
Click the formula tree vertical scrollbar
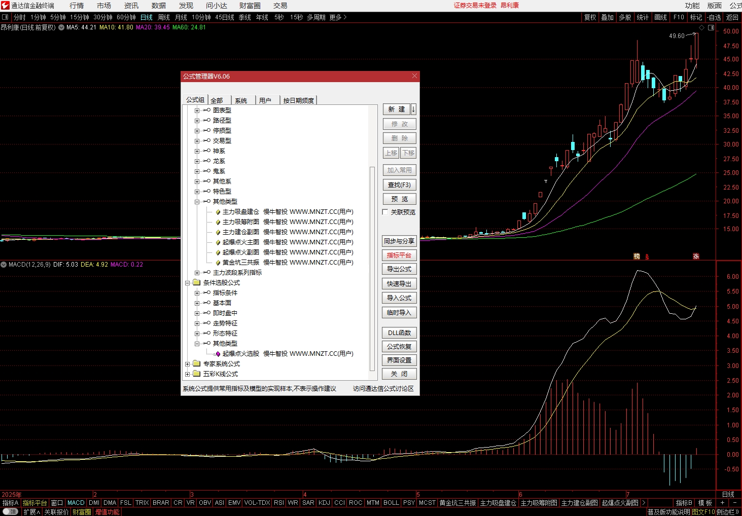click(x=372, y=269)
